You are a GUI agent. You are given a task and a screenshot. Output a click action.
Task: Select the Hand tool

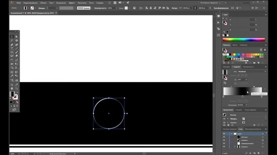(12, 88)
